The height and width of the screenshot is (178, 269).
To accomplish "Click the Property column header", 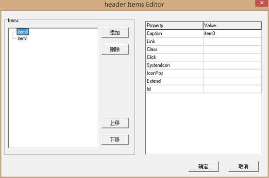I will click(x=174, y=25).
